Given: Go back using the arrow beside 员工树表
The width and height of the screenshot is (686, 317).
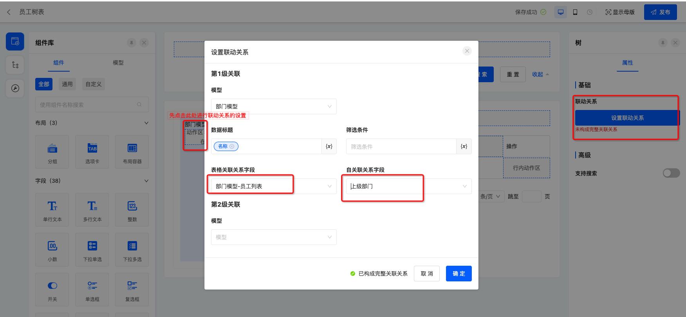Looking at the screenshot, I should (x=9, y=12).
